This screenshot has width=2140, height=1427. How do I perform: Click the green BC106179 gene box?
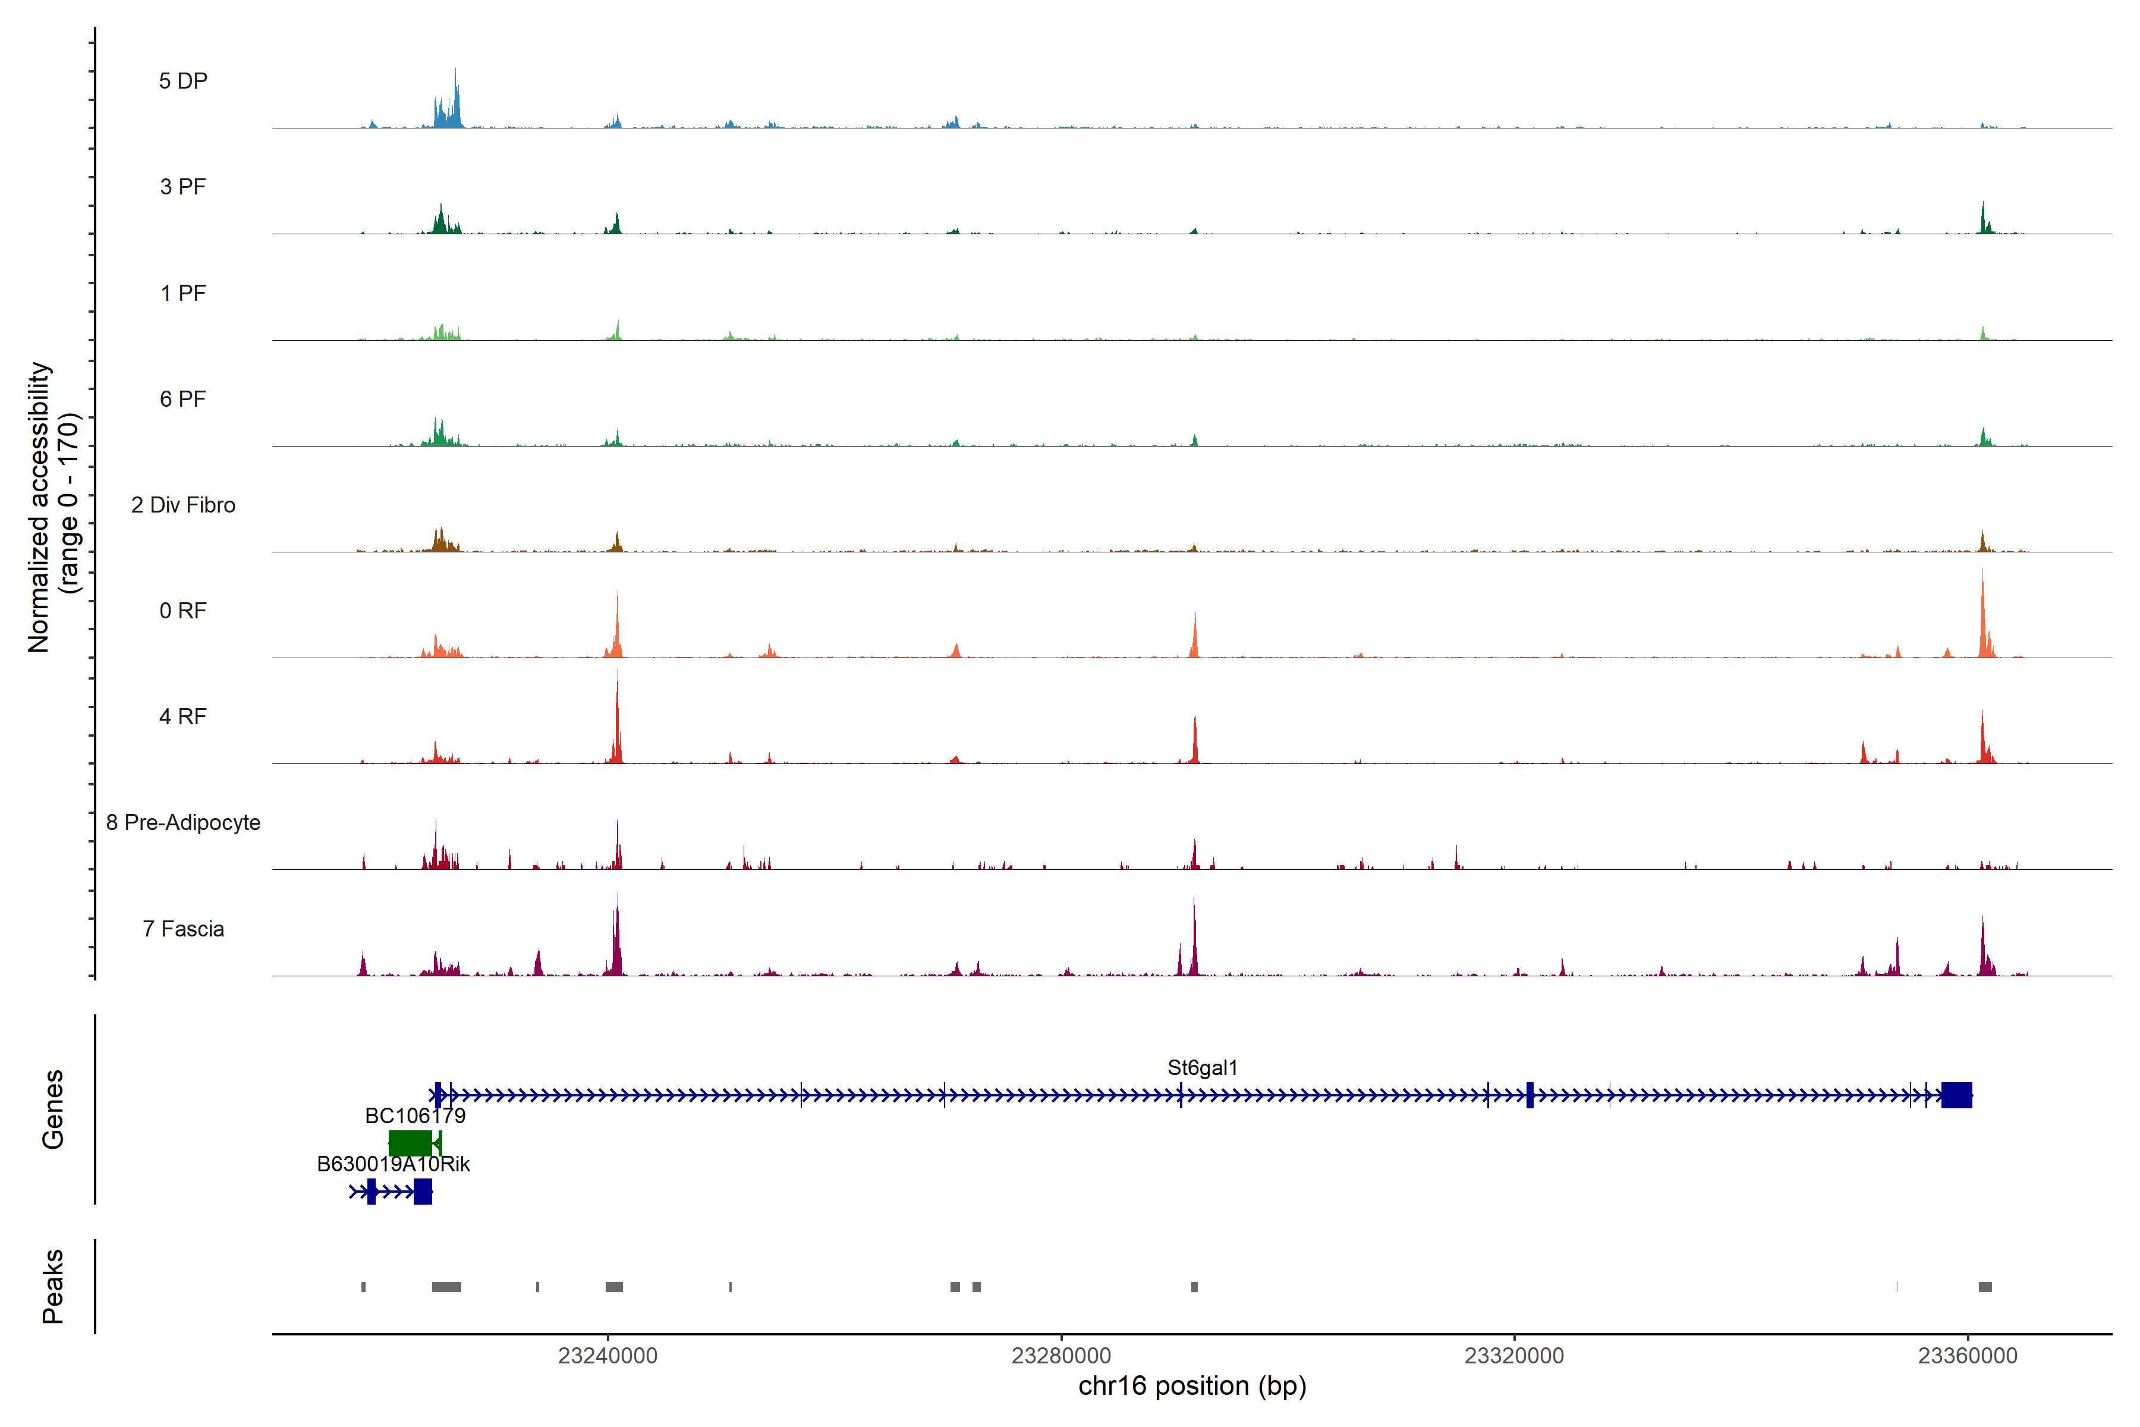click(x=410, y=1143)
